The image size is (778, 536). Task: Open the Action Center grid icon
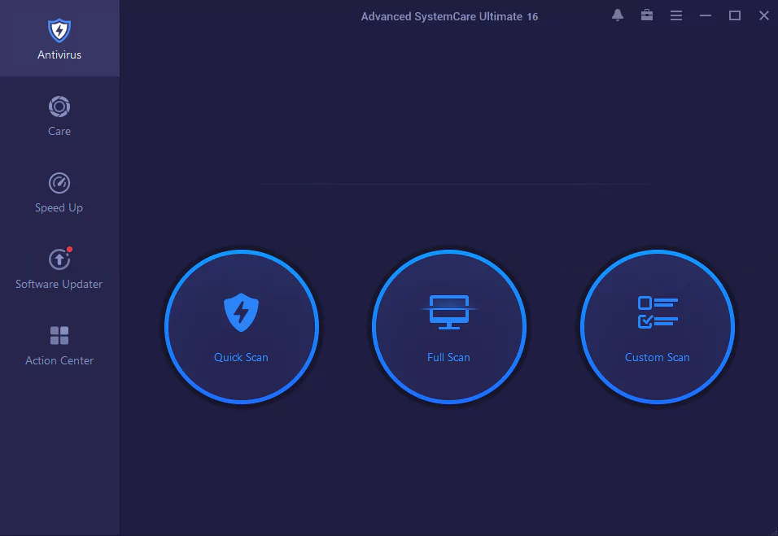[x=59, y=334]
